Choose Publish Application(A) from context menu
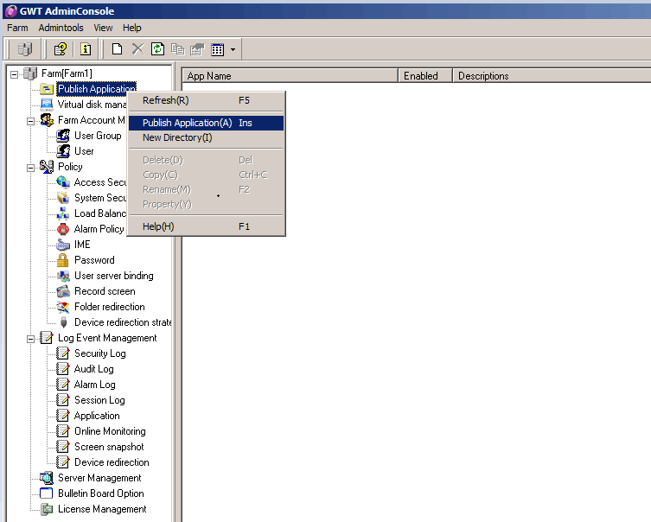The height and width of the screenshot is (522, 651). [187, 123]
